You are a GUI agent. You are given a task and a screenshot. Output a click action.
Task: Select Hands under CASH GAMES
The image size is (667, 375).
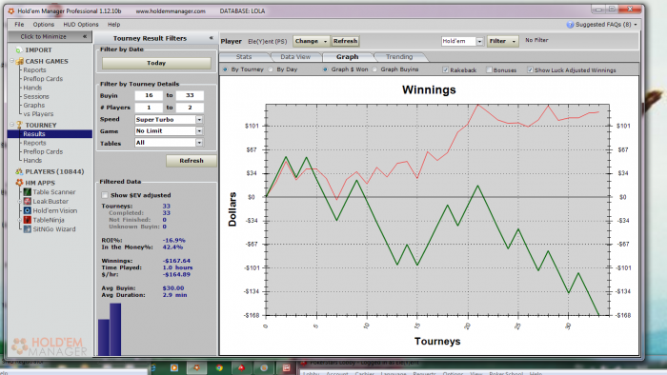(x=32, y=88)
